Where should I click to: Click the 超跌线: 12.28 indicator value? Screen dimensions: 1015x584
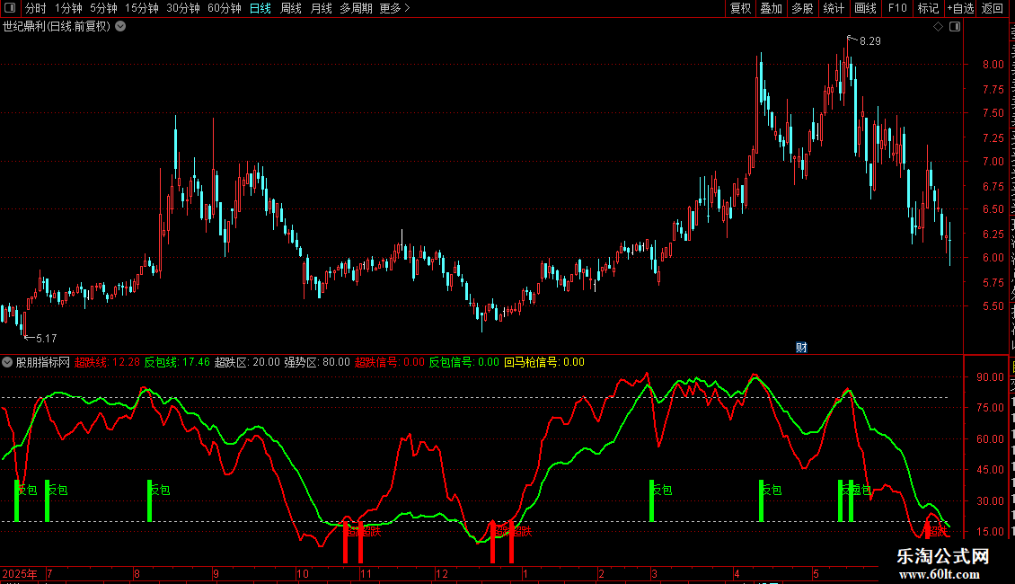pyautogui.click(x=107, y=363)
